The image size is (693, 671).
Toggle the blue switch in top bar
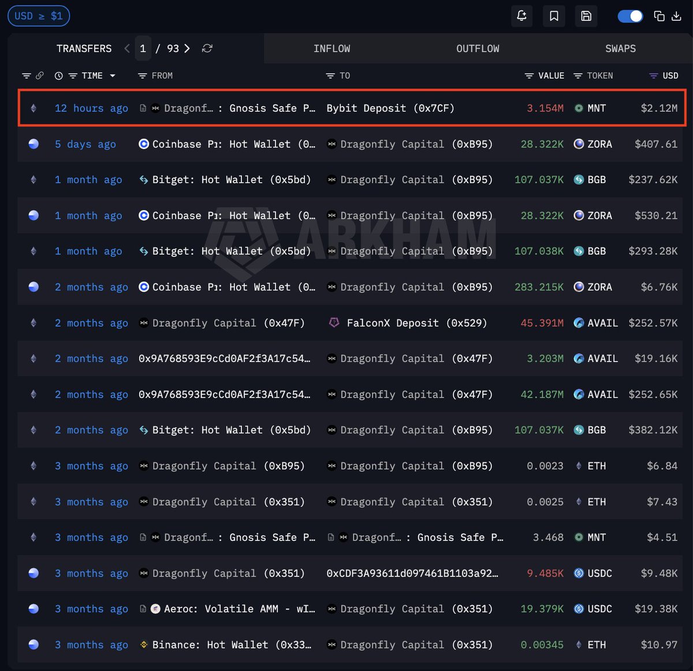(x=630, y=16)
